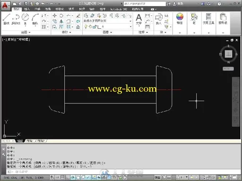242x181 pixels.
Task: Expand the Draw (绘图) panel title
Action: click(x=26, y=32)
